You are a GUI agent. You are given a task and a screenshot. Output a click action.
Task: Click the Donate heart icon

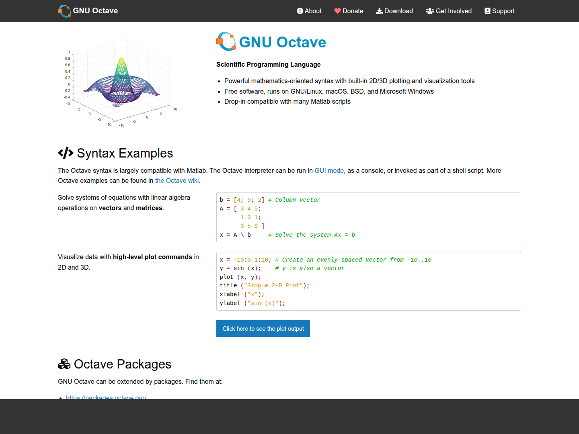click(x=338, y=11)
